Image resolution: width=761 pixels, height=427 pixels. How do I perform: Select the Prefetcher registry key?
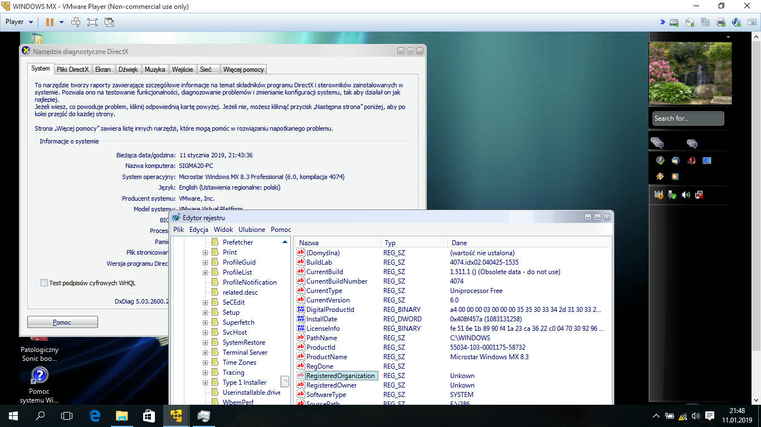(x=238, y=242)
